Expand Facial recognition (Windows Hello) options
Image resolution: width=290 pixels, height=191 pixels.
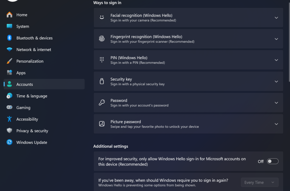(x=276, y=17)
